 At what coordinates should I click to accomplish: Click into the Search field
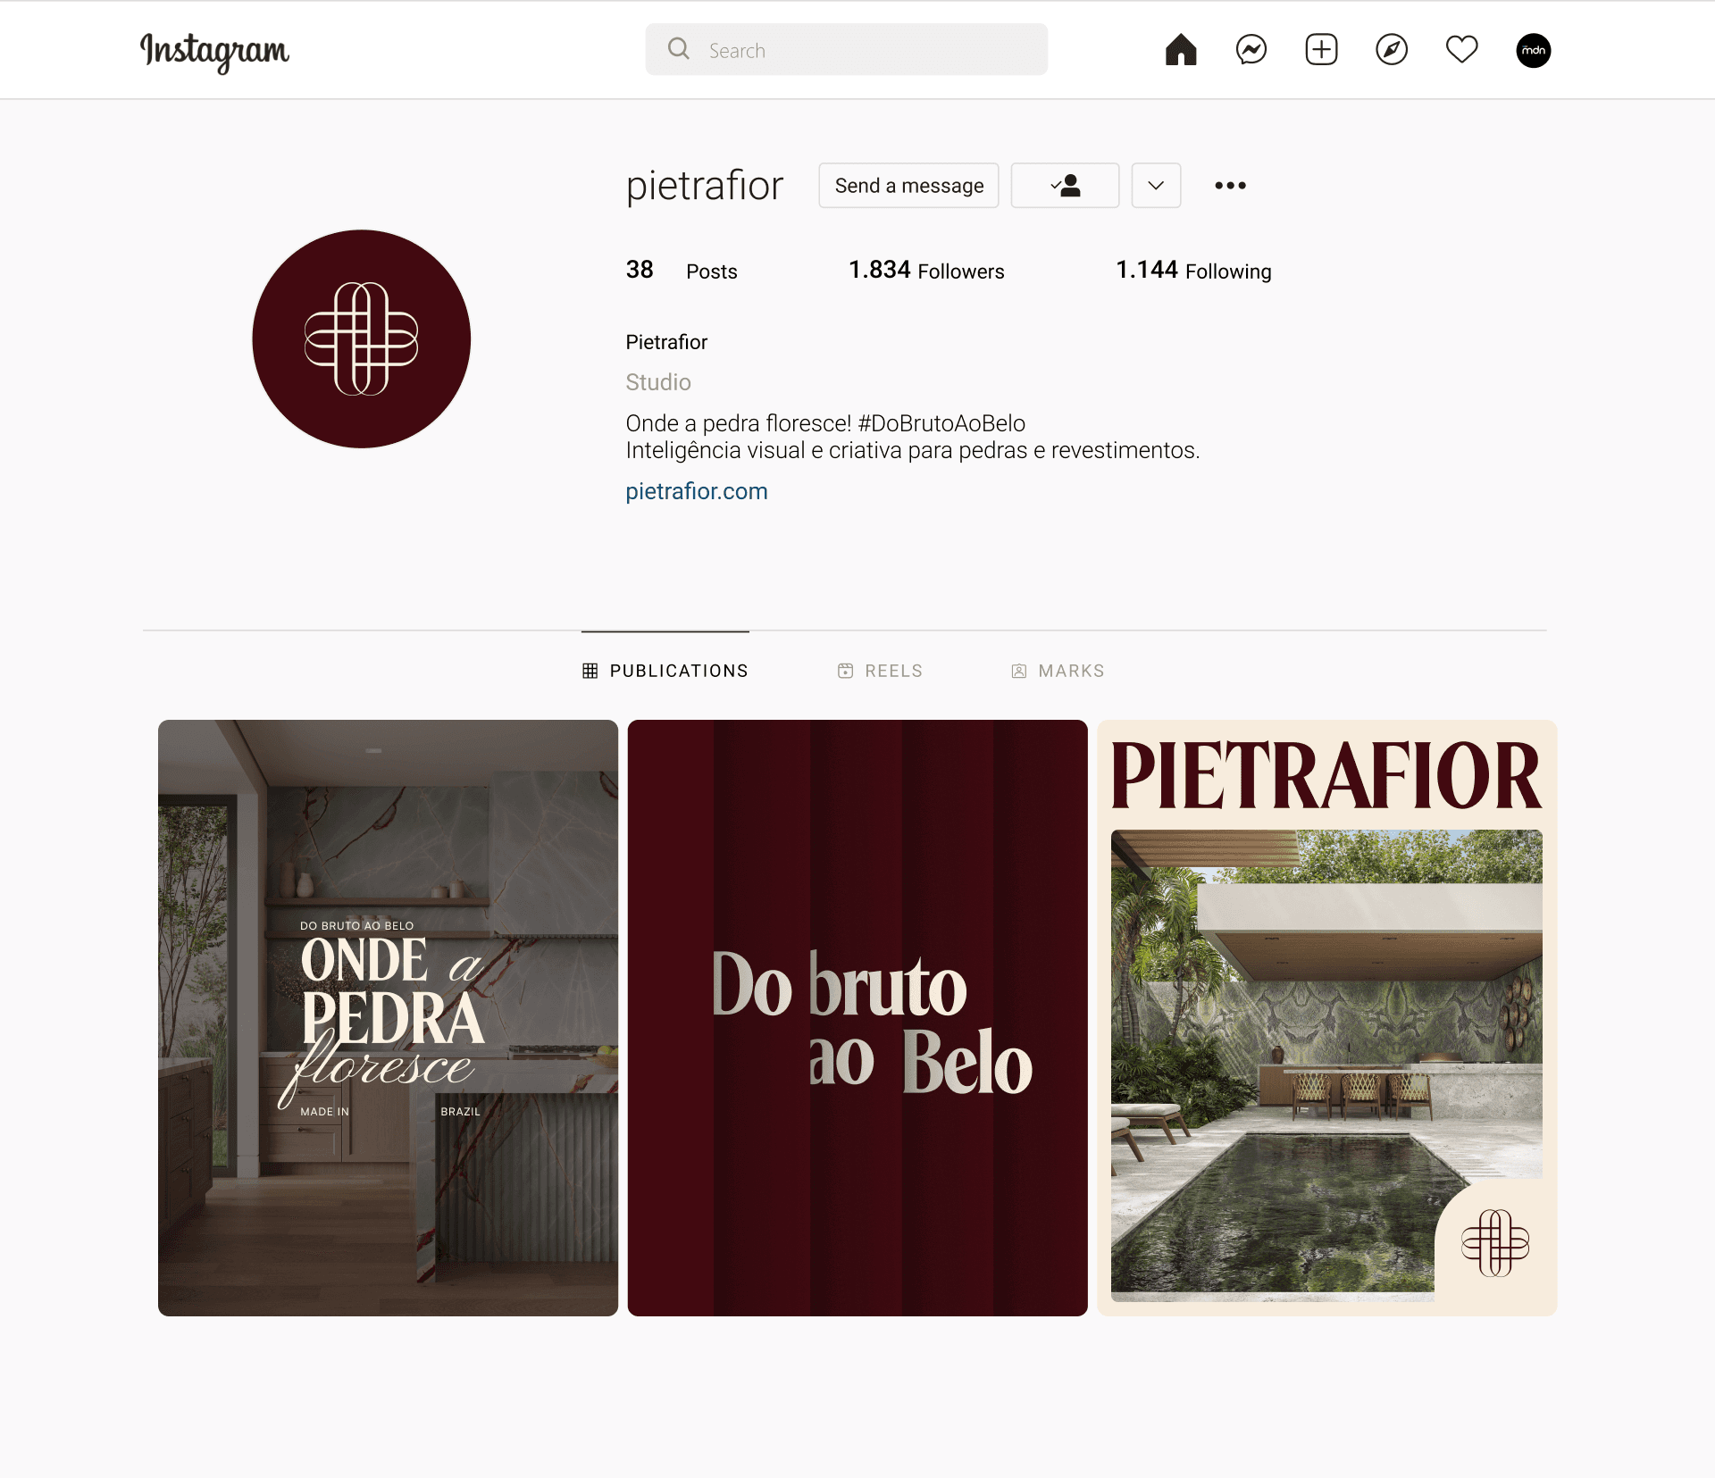pyautogui.click(x=847, y=50)
